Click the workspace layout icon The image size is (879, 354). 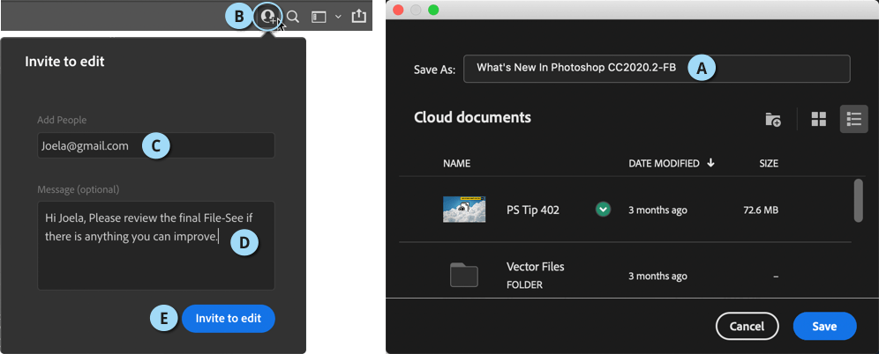(319, 17)
